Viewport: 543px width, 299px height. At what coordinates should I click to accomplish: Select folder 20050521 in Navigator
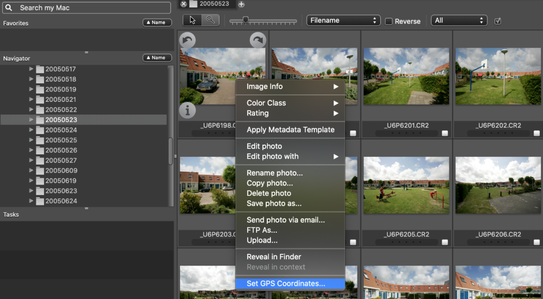(60, 99)
